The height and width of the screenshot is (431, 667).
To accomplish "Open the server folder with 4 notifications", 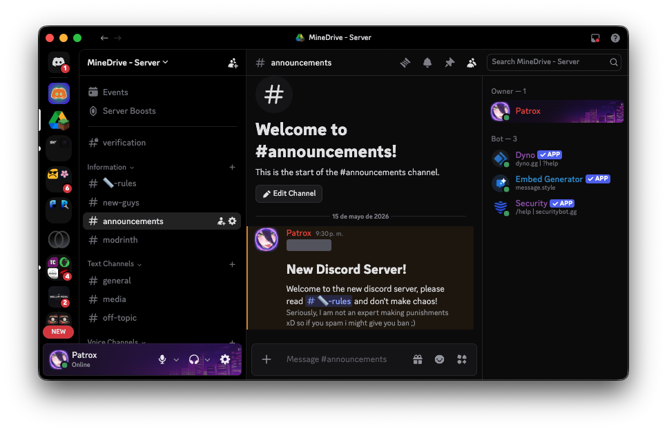I will coord(59,268).
